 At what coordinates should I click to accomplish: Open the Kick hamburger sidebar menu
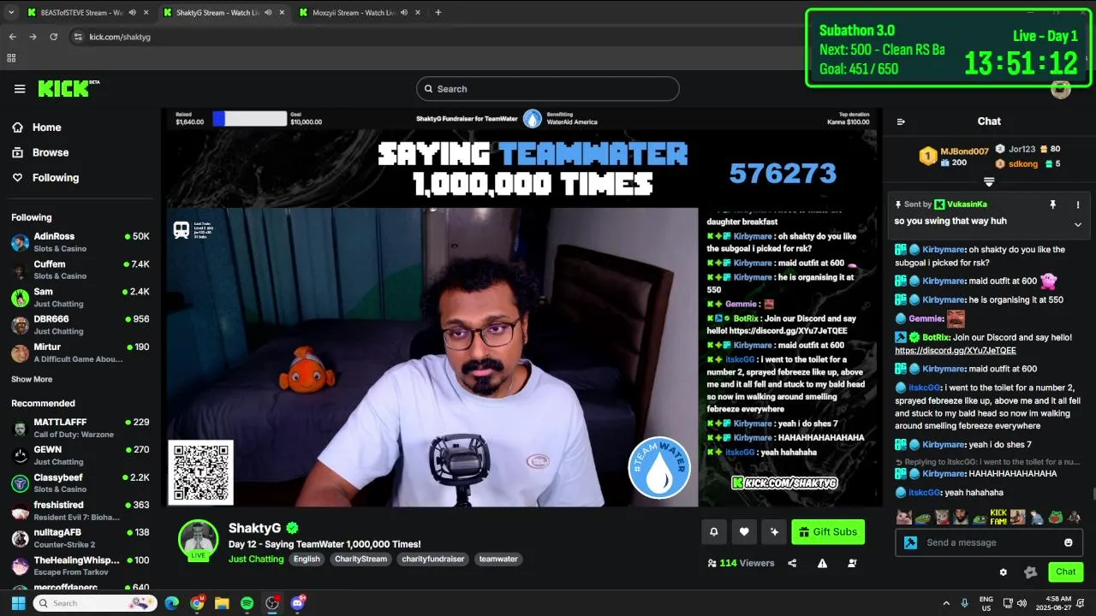click(20, 89)
